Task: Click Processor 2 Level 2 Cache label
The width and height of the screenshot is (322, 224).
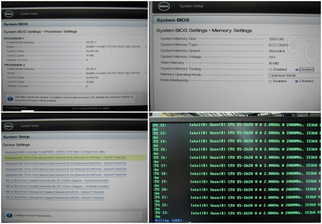Action: click(x=16, y=77)
